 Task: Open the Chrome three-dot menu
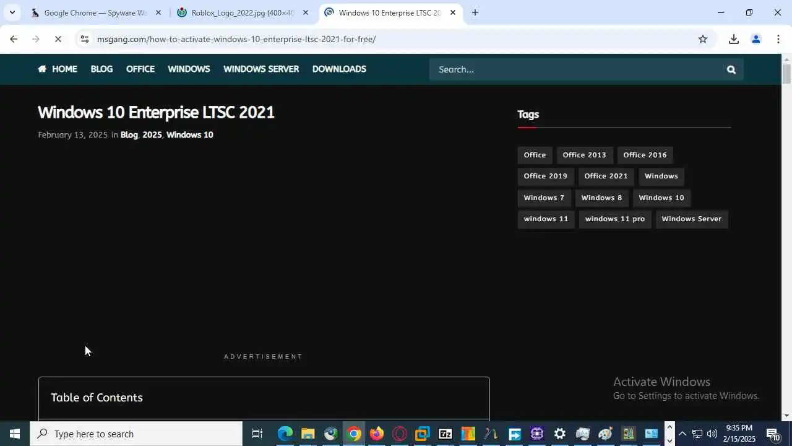[778, 39]
